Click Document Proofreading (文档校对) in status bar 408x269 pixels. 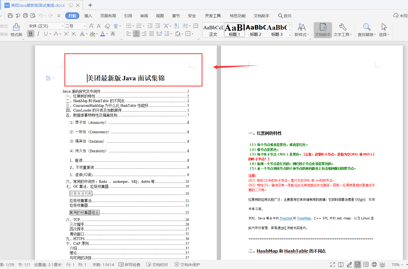pos(157,265)
